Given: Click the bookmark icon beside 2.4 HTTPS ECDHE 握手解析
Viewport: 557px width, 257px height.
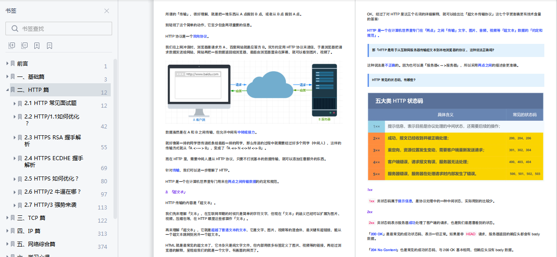Looking at the screenshot, I should (x=20, y=158).
